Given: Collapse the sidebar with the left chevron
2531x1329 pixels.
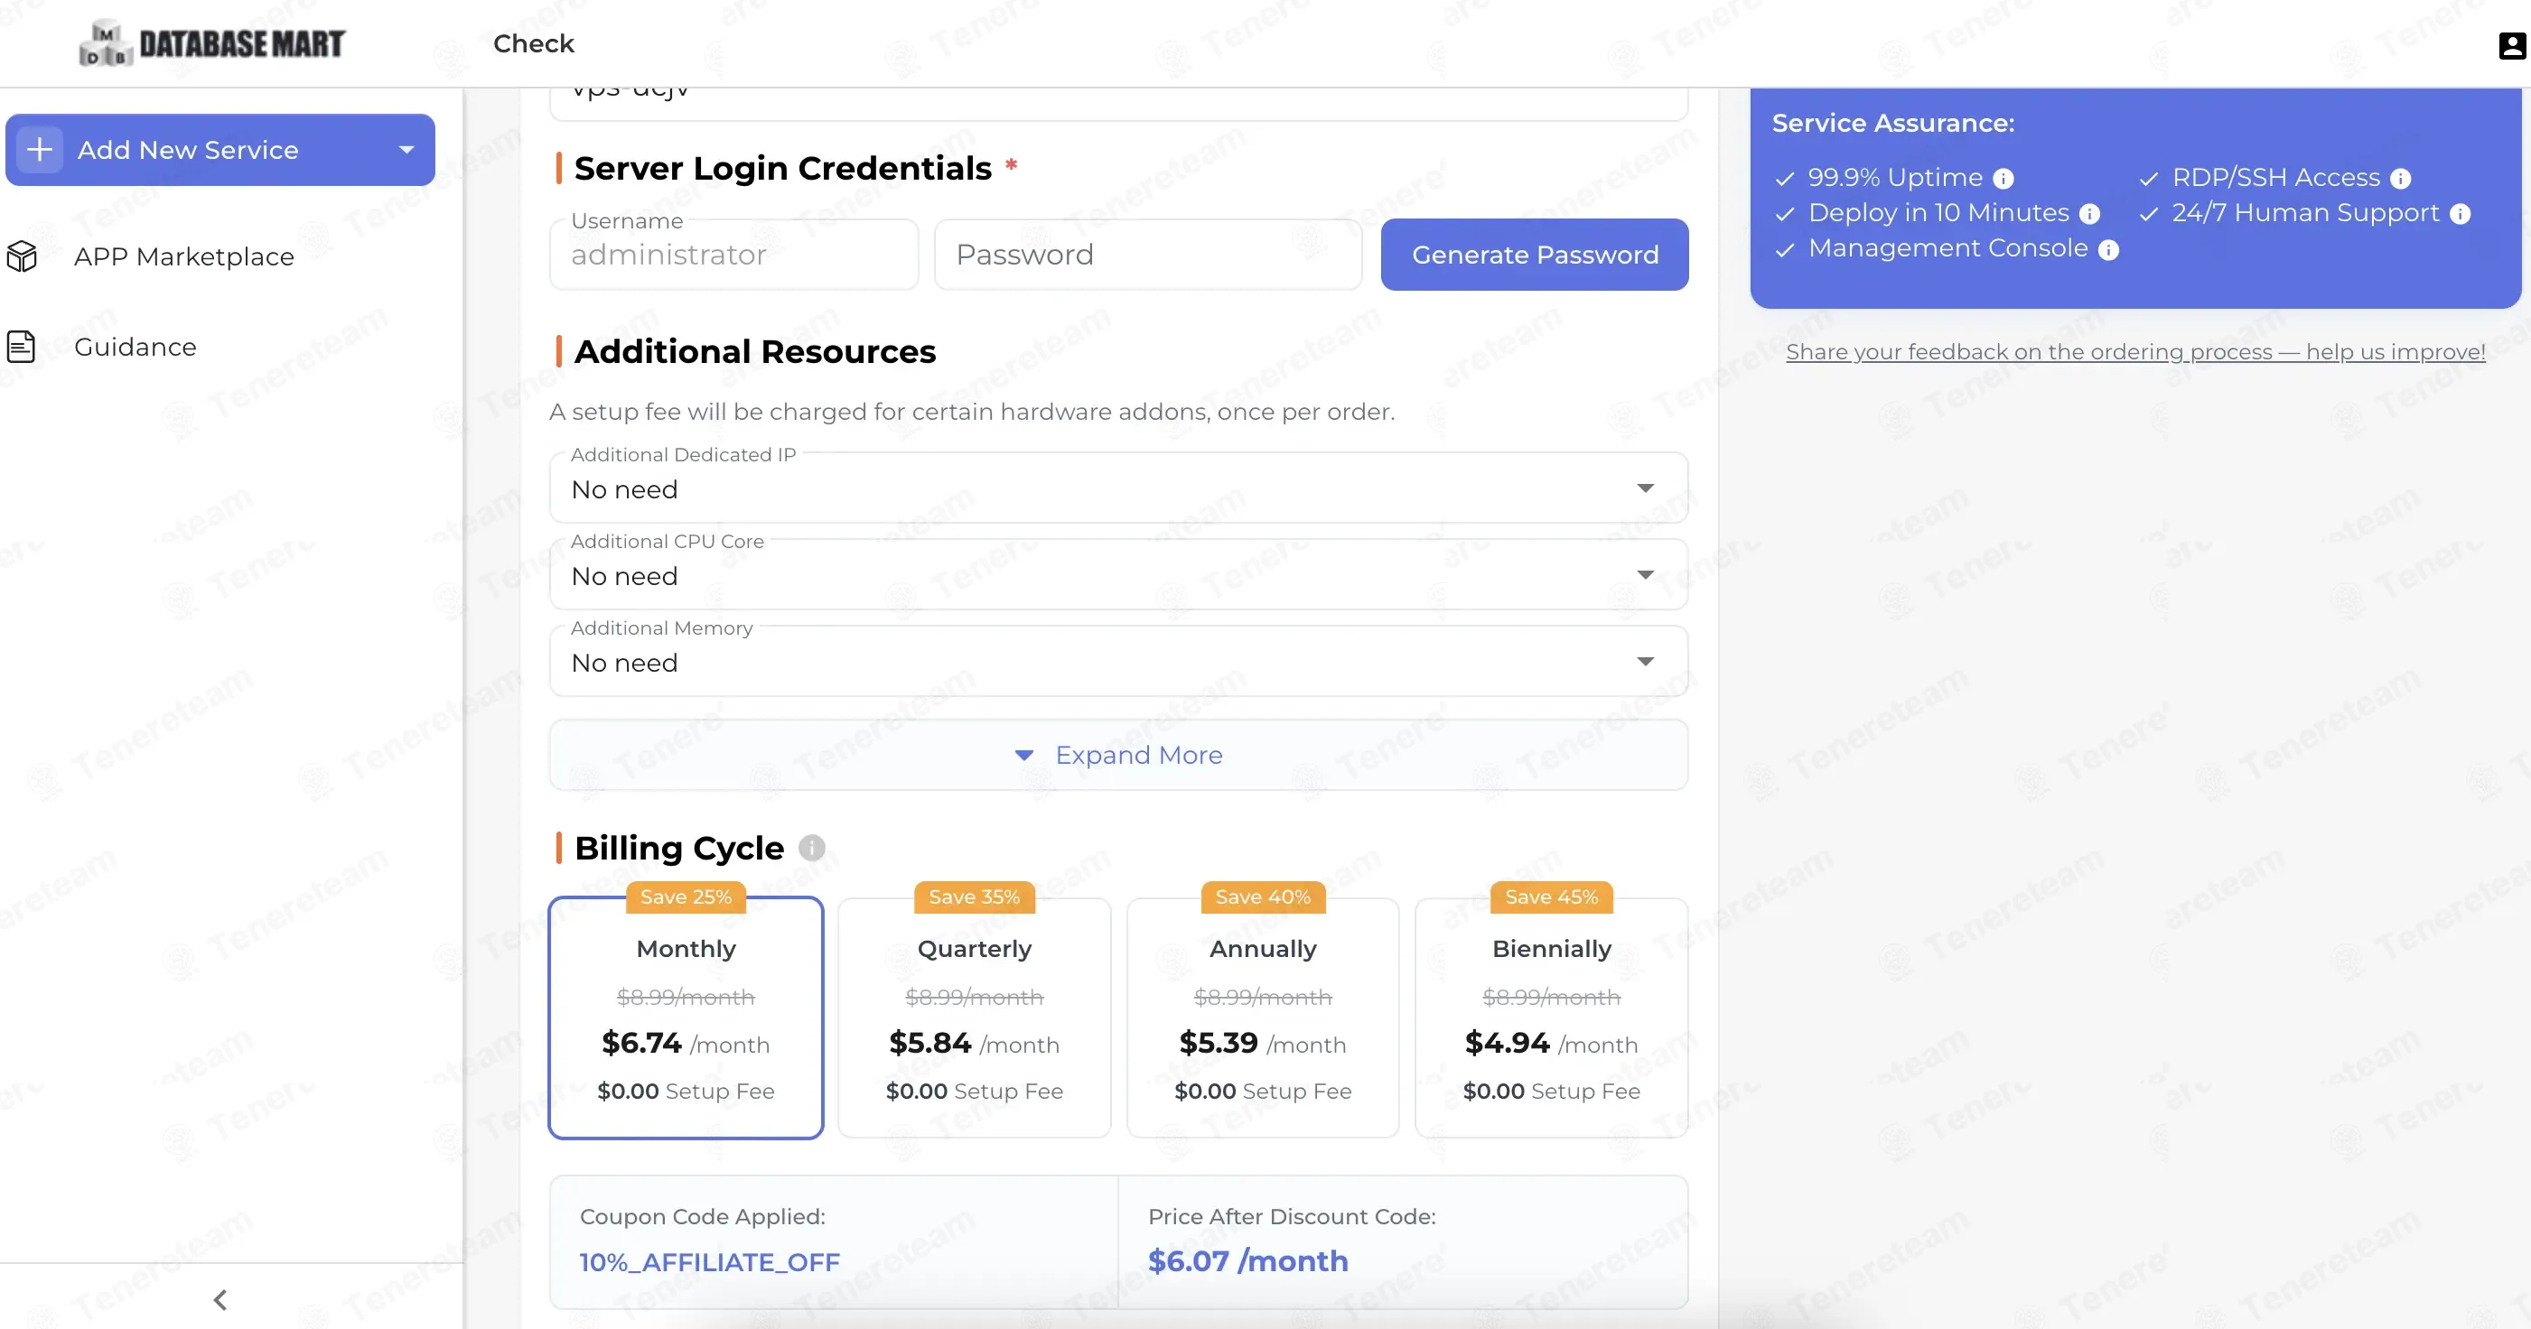Looking at the screenshot, I should [x=220, y=1299].
